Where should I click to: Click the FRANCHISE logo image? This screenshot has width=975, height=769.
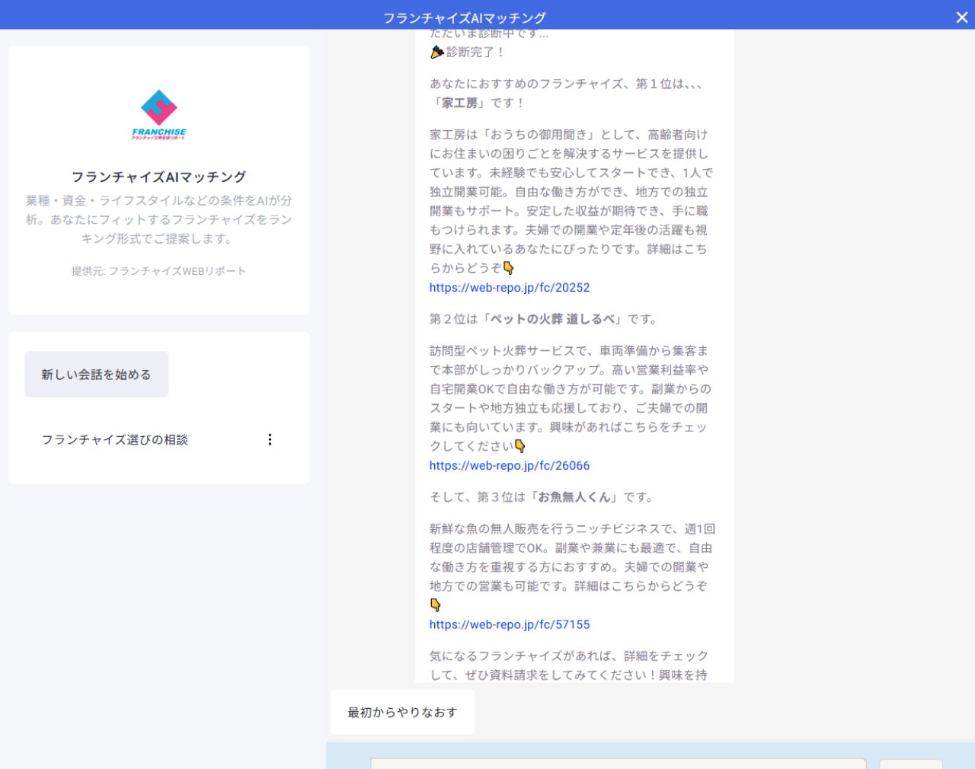pos(159,115)
